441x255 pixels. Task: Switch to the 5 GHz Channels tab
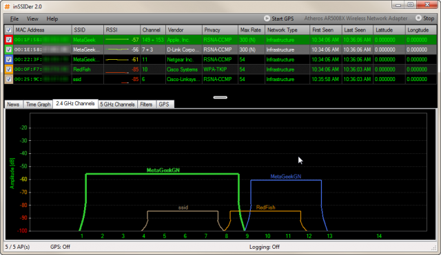(118, 104)
